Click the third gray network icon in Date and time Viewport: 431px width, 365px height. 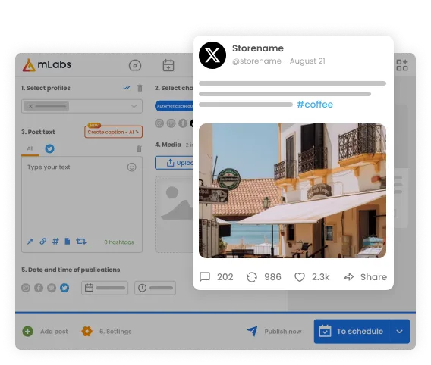(52, 288)
